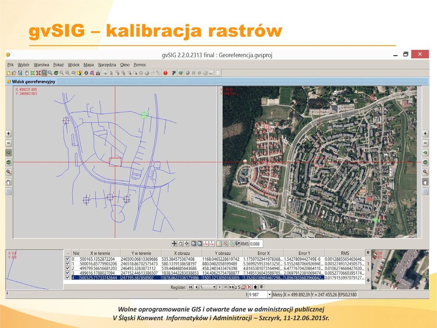This screenshot has height=328, width=437.
Task: Click the information (i) tool icon
Action: (86, 73)
